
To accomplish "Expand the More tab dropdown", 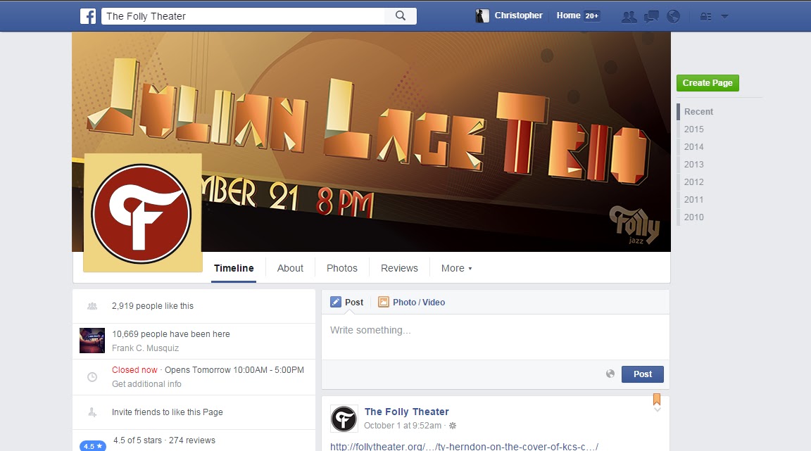I will 456,269.
